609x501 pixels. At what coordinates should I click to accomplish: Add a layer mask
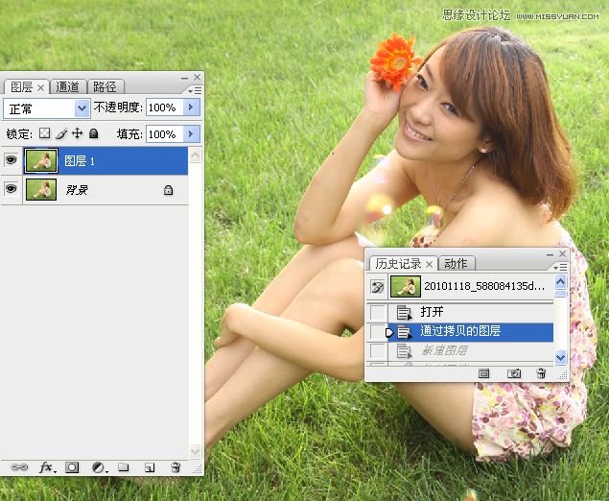point(72,467)
